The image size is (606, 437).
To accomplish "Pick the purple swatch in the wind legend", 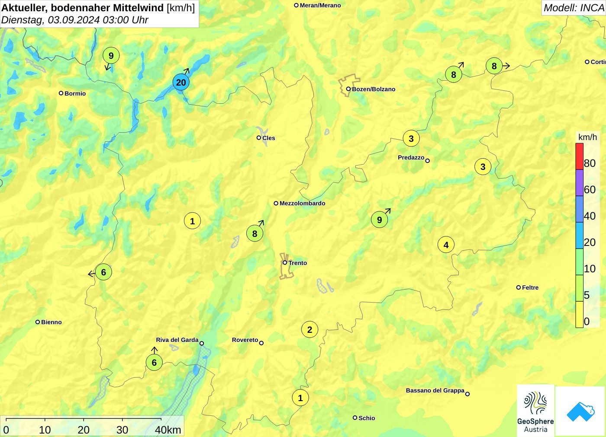I will (x=579, y=183).
